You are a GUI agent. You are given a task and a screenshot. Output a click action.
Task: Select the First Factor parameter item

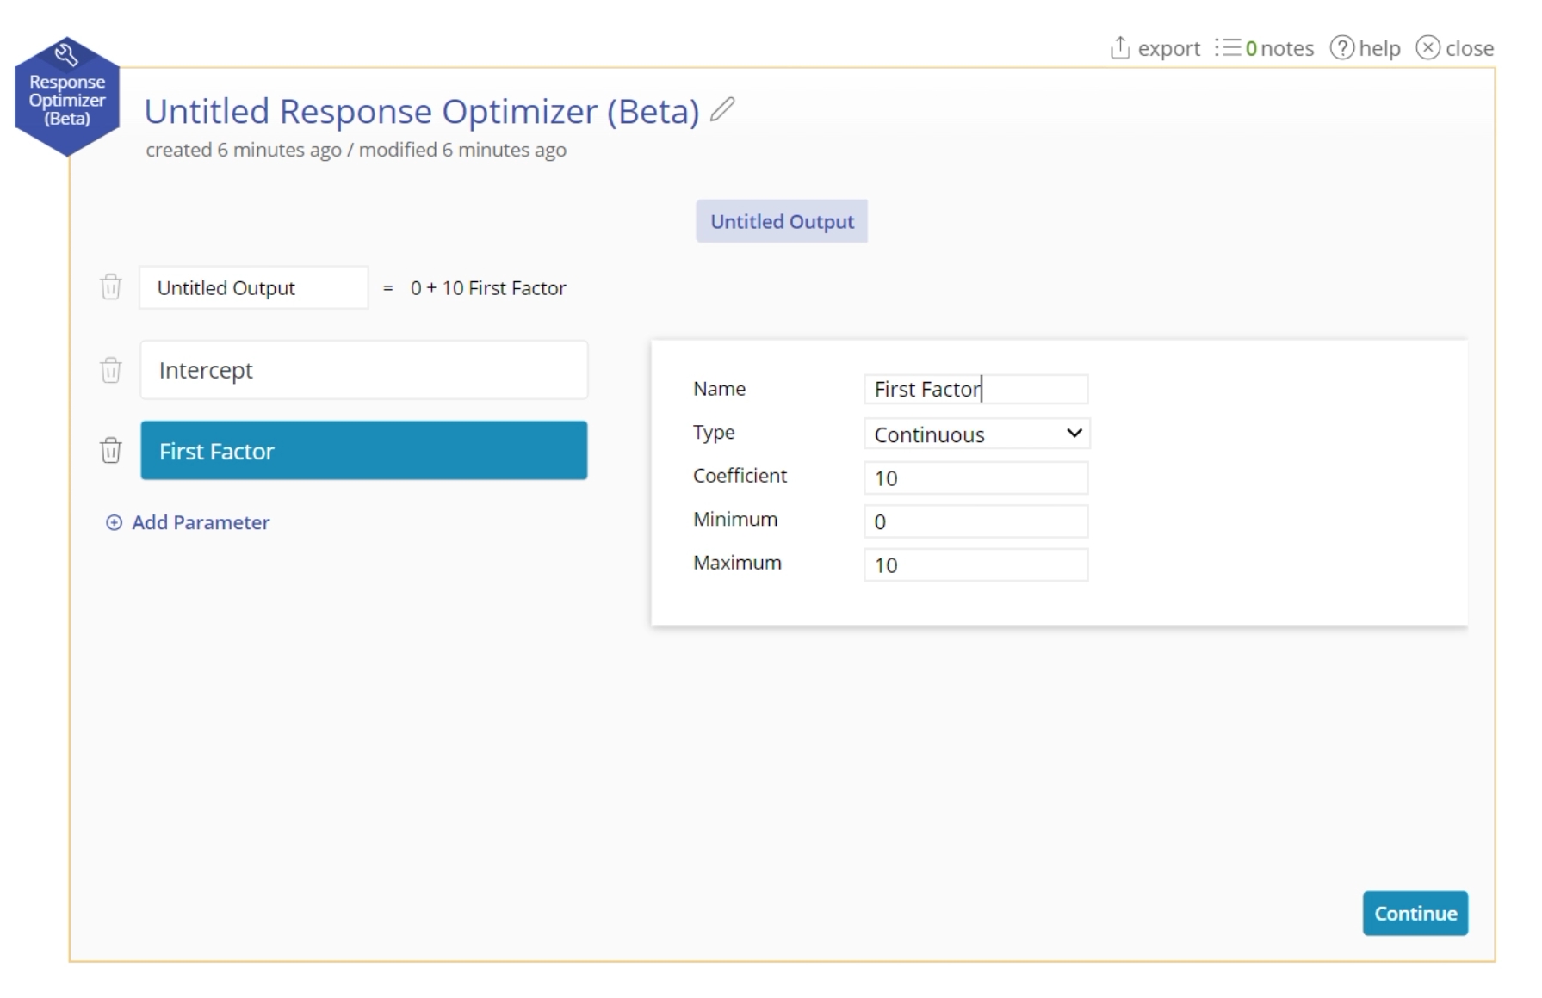[x=363, y=450]
